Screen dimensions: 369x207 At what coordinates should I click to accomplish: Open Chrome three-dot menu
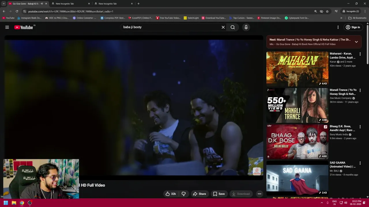[365, 11]
